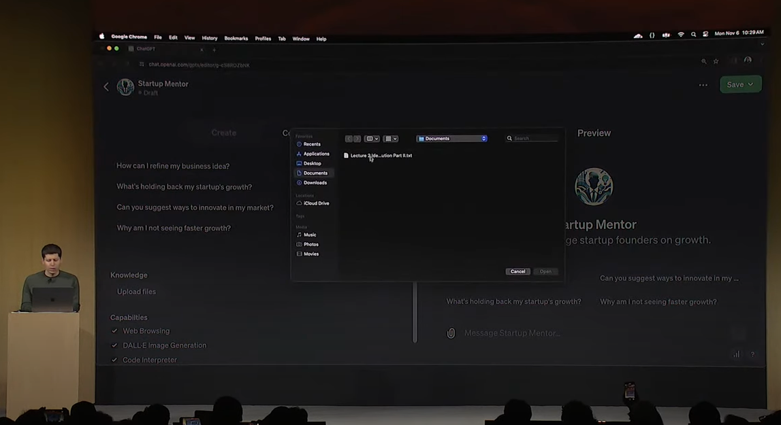Expand the column view options dropdown
Screen dimensions: 781x425
coord(372,139)
